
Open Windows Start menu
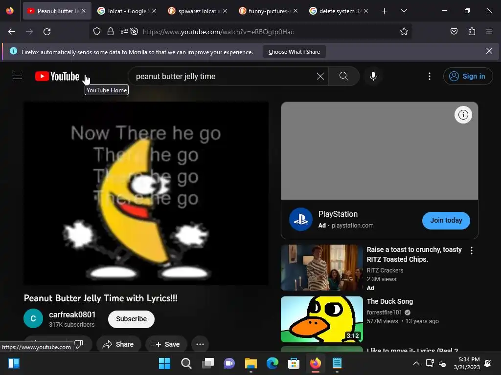click(x=164, y=363)
